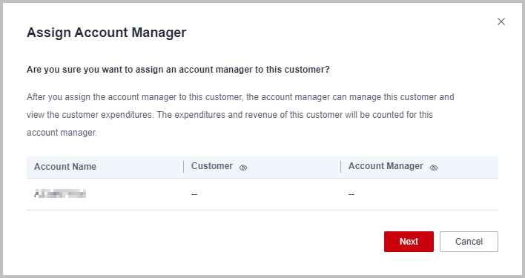Click divider between Customer and Account Manager
This screenshot has width=525, height=278.
(x=340, y=167)
